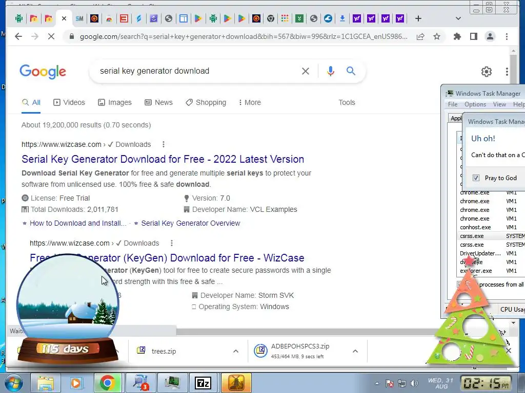Switch to Shopping search results

206,102
